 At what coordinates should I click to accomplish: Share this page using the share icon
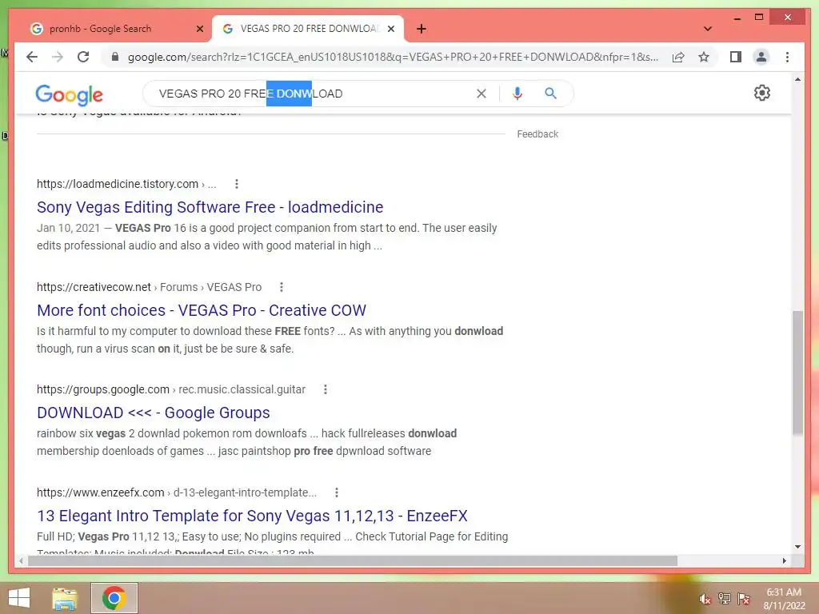tap(678, 57)
